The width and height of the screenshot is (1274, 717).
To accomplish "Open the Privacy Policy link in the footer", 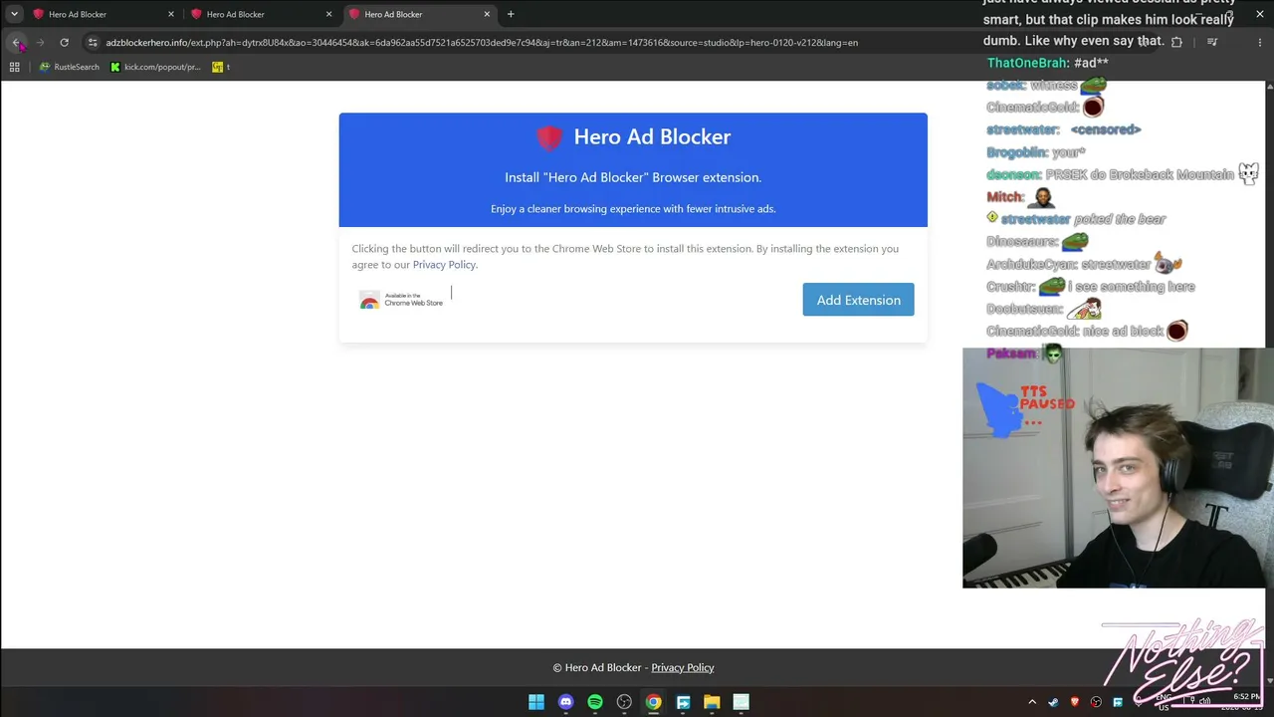I will (x=683, y=667).
